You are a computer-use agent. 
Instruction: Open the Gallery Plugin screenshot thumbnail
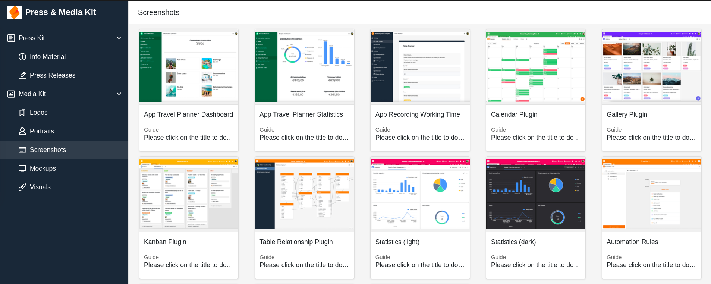click(x=651, y=67)
